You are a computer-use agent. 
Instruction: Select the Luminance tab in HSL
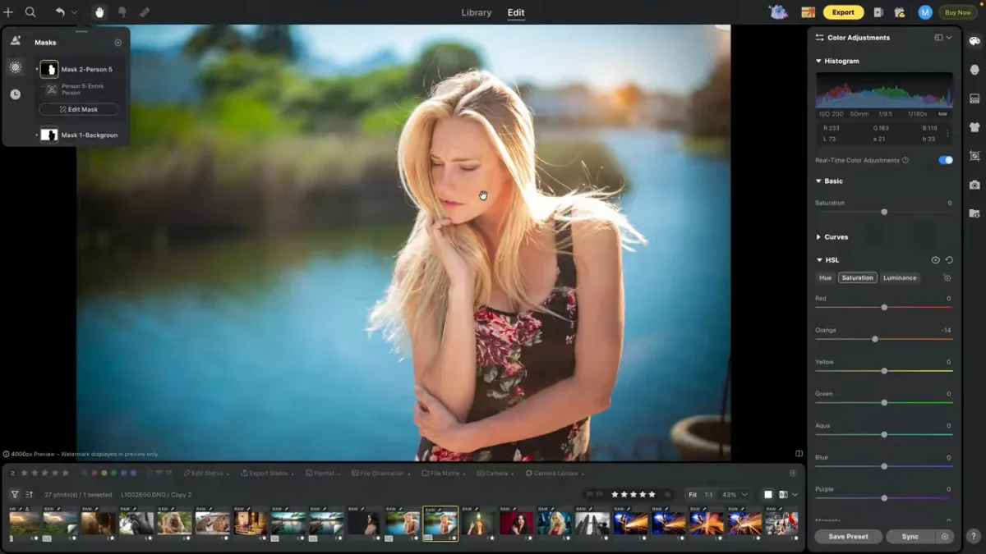click(900, 277)
